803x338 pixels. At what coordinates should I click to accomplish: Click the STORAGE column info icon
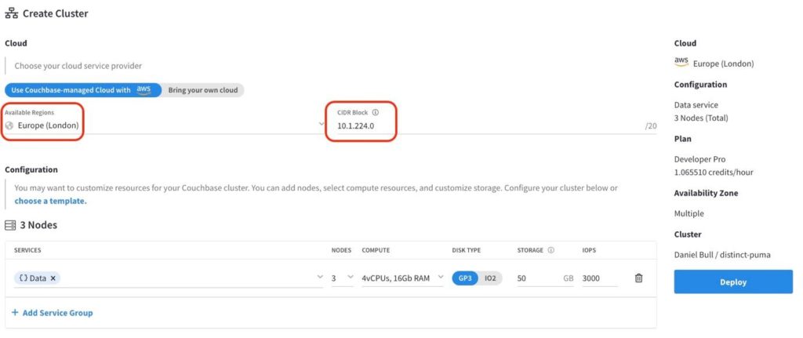pyautogui.click(x=551, y=250)
